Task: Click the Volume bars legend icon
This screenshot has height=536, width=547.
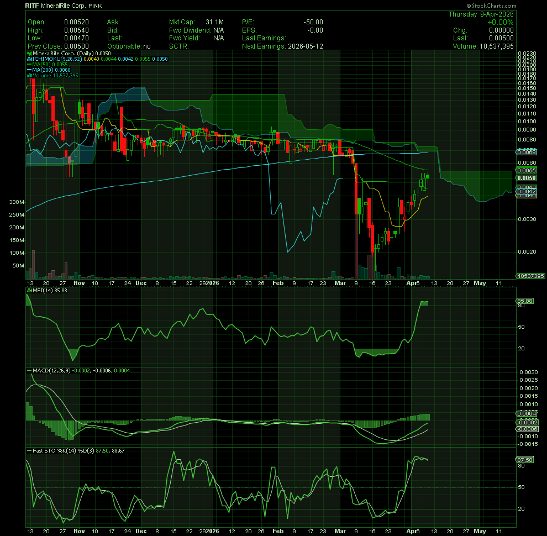Action: (30, 75)
